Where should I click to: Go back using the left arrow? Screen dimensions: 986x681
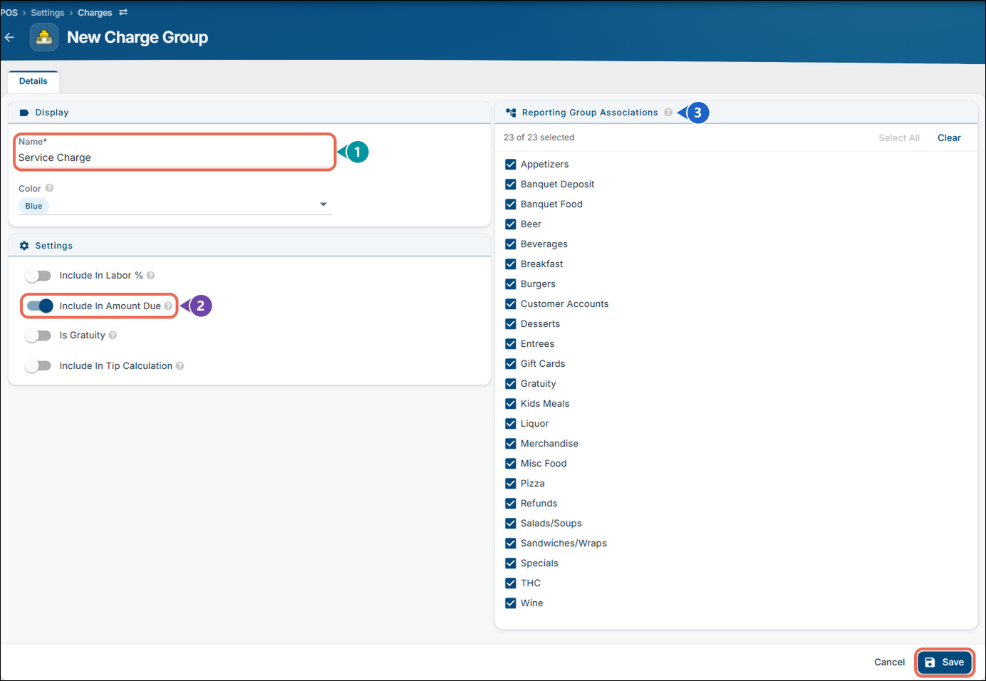coord(9,37)
